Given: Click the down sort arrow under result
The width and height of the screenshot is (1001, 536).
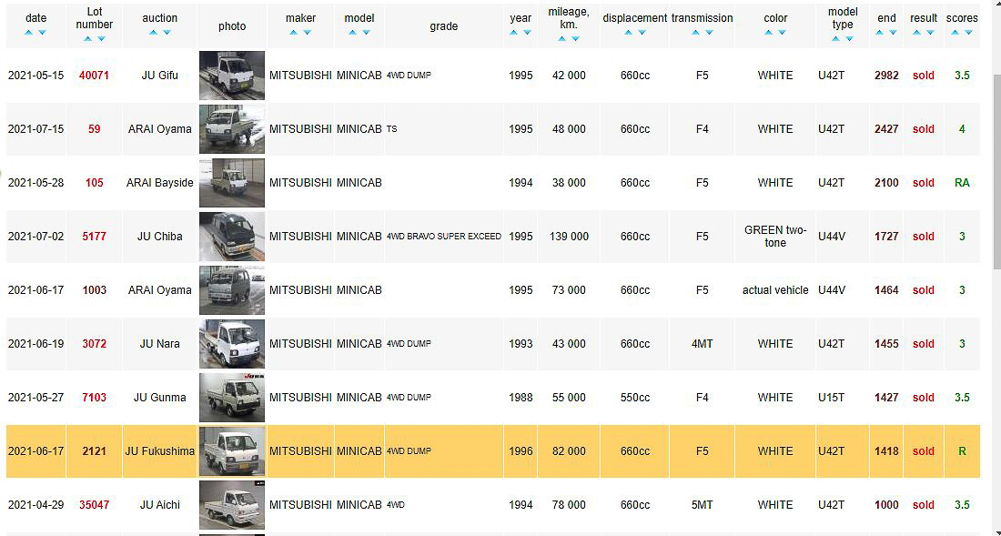Looking at the screenshot, I should [x=930, y=33].
